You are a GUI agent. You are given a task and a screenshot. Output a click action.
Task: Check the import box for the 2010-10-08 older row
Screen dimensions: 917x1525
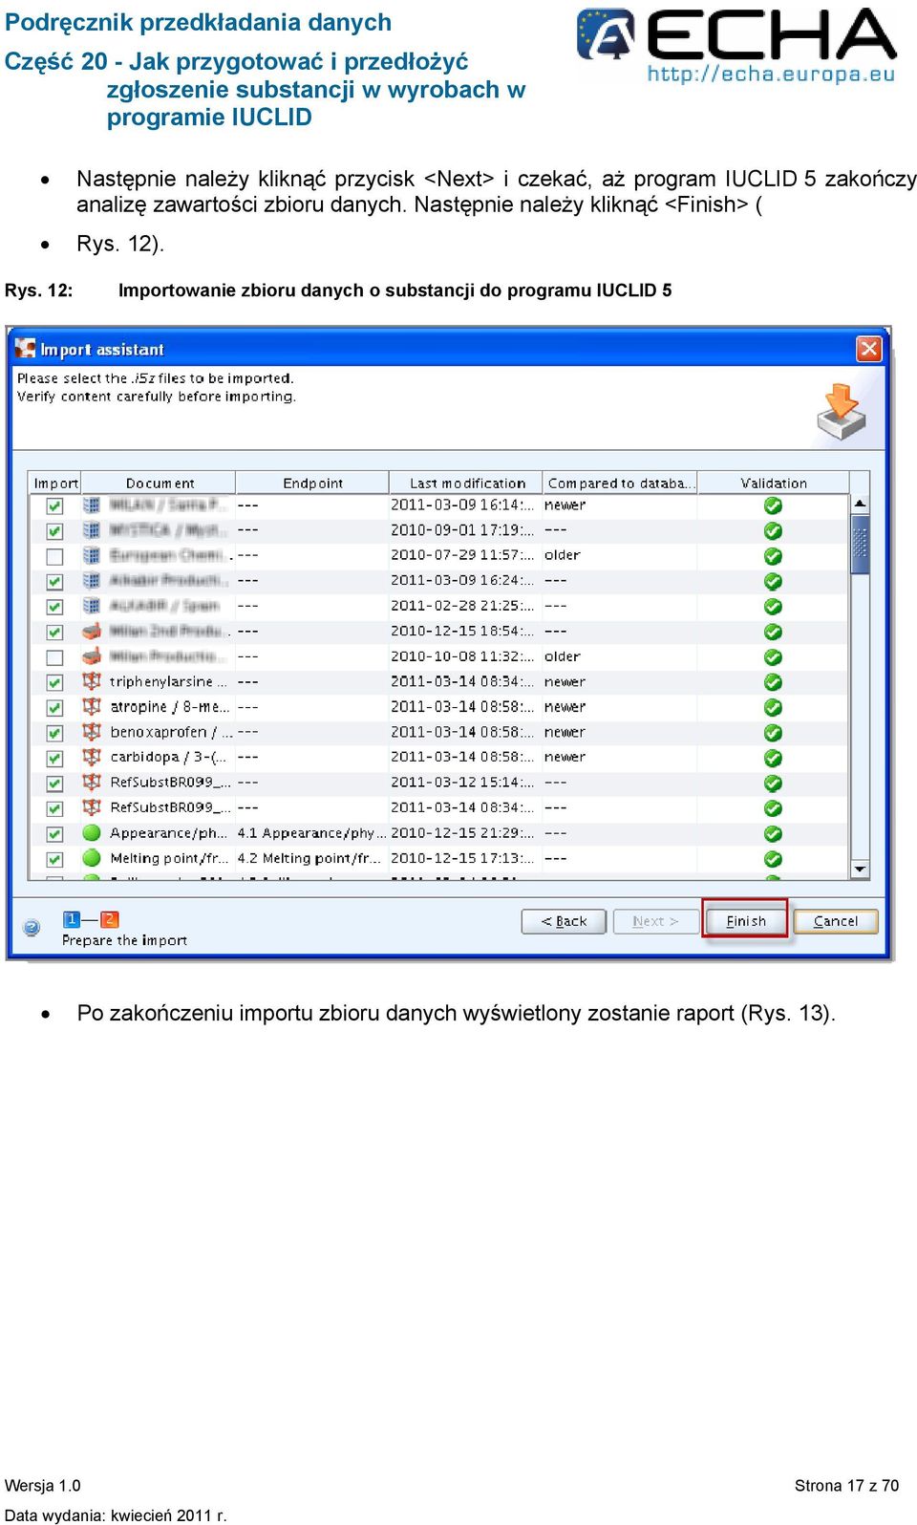coord(54,657)
